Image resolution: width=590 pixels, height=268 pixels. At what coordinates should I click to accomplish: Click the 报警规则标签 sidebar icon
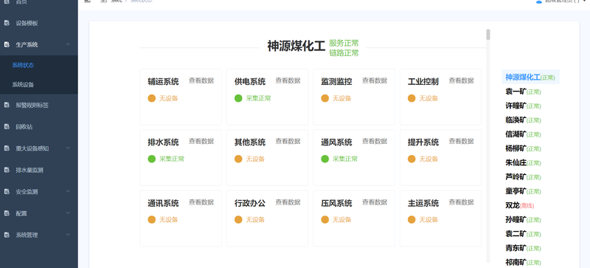point(7,105)
